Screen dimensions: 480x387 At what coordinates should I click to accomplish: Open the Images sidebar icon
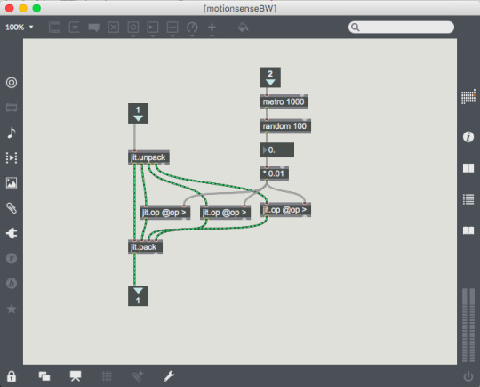12,183
